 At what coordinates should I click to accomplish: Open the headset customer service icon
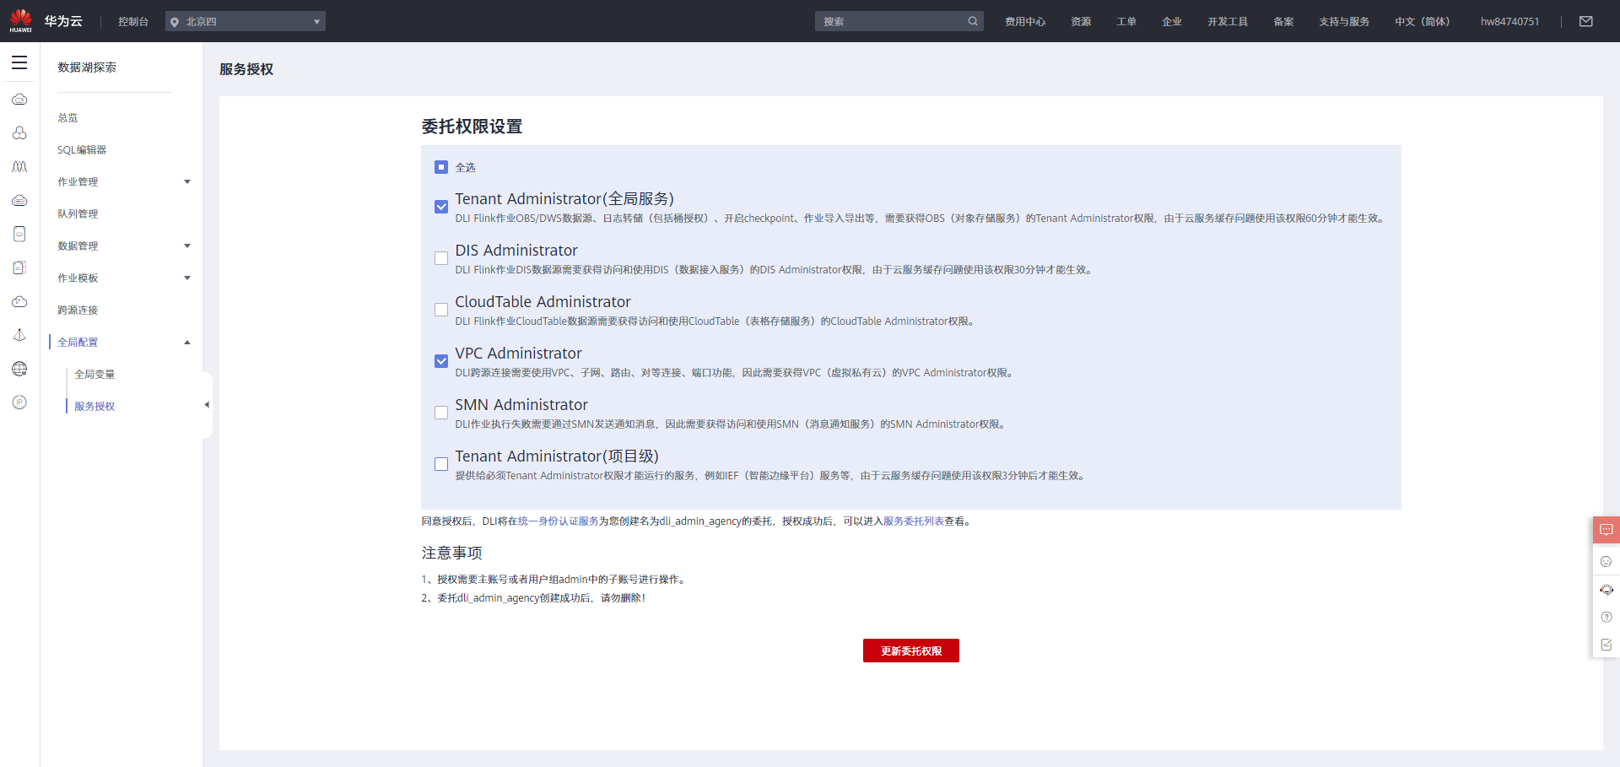coord(1606,590)
